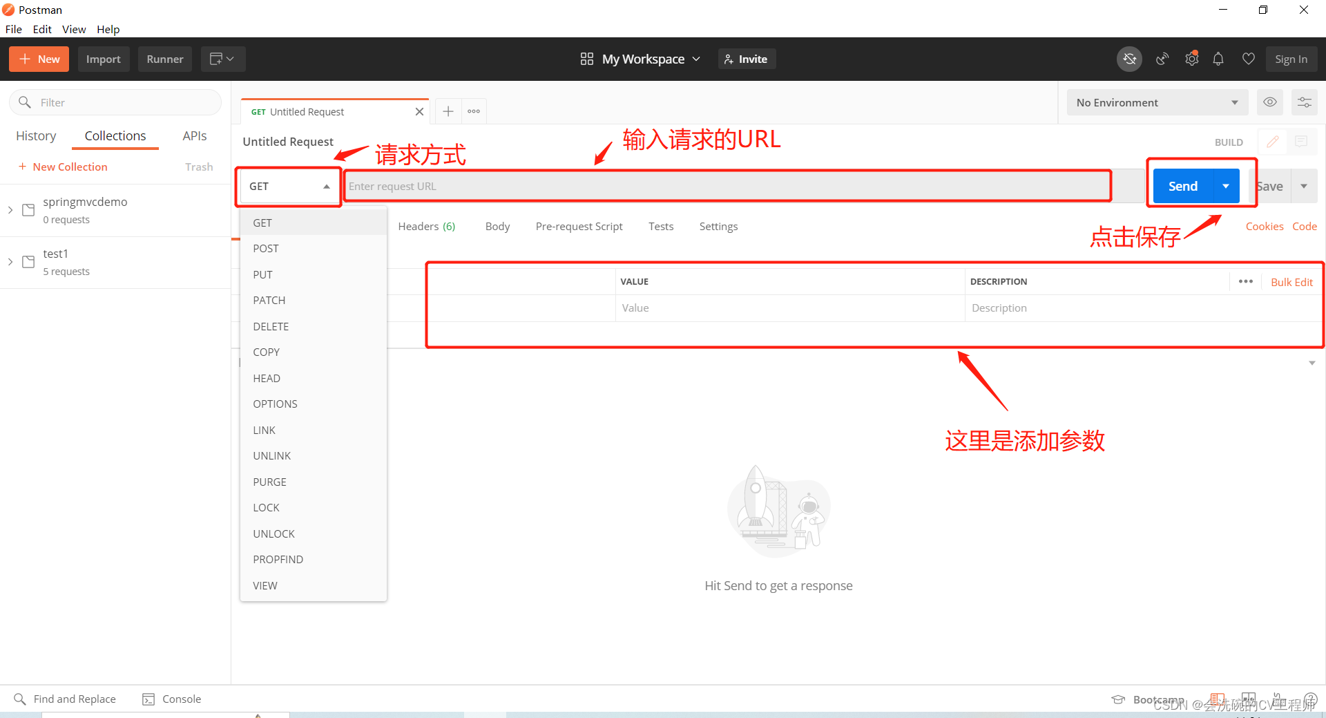Click the environment quick look eye icon
Image resolution: width=1326 pixels, height=718 pixels.
[1270, 102]
